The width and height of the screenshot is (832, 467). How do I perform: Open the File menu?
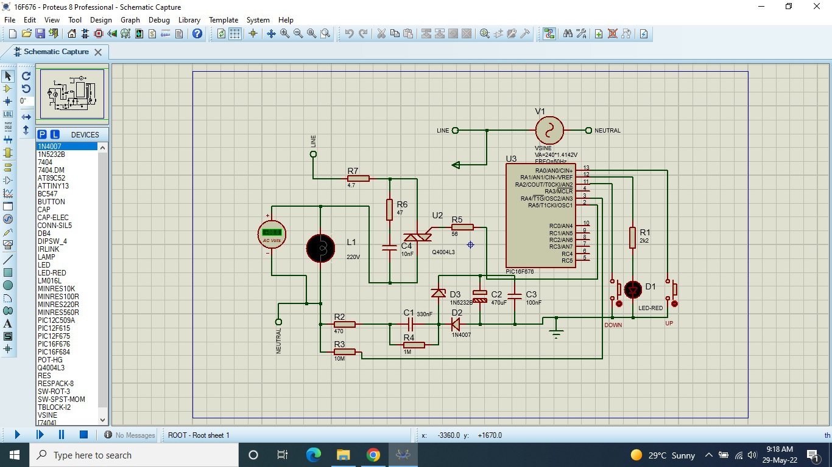tap(10, 20)
